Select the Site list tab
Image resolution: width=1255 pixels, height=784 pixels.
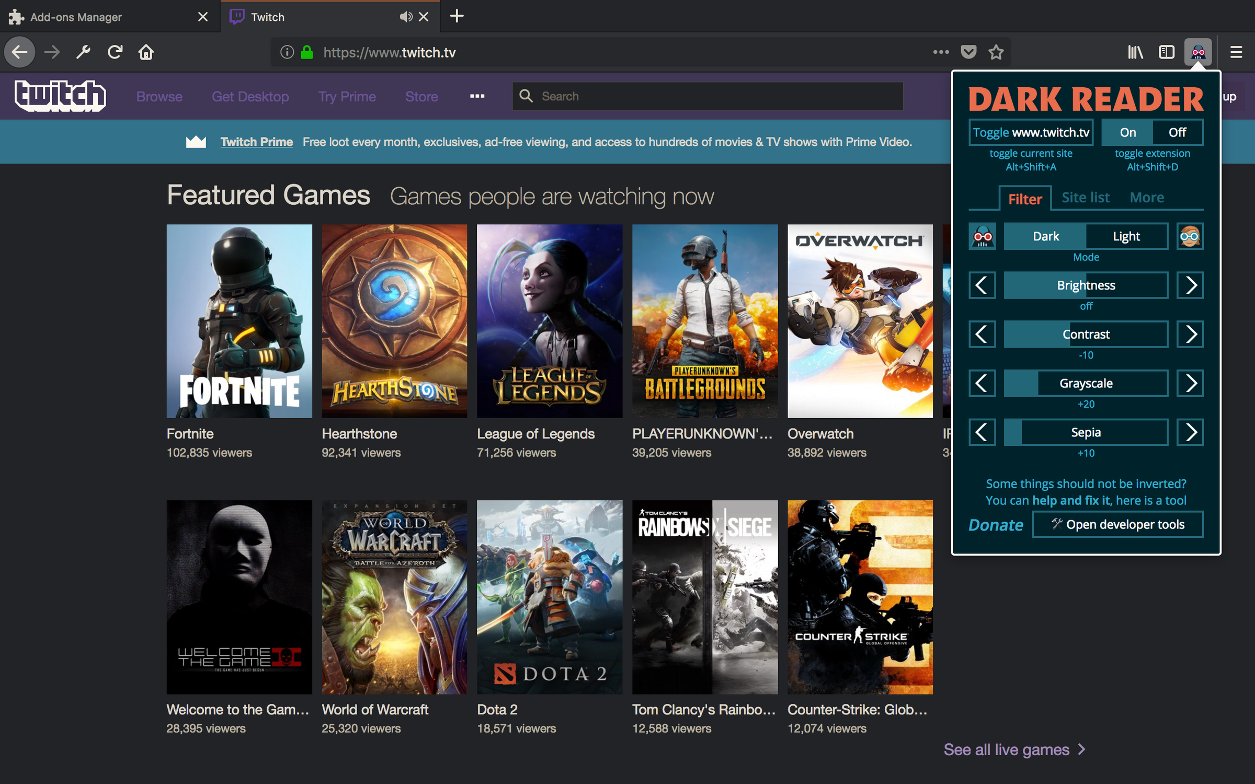[1085, 197]
